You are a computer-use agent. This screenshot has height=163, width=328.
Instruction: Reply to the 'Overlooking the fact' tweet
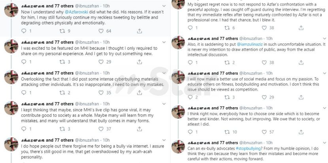click(x=25, y=93)
